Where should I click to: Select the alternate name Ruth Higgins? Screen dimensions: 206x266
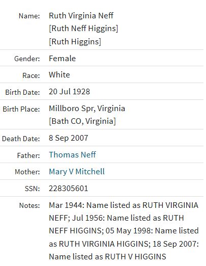pyautogui.click(x=75, y=42)
